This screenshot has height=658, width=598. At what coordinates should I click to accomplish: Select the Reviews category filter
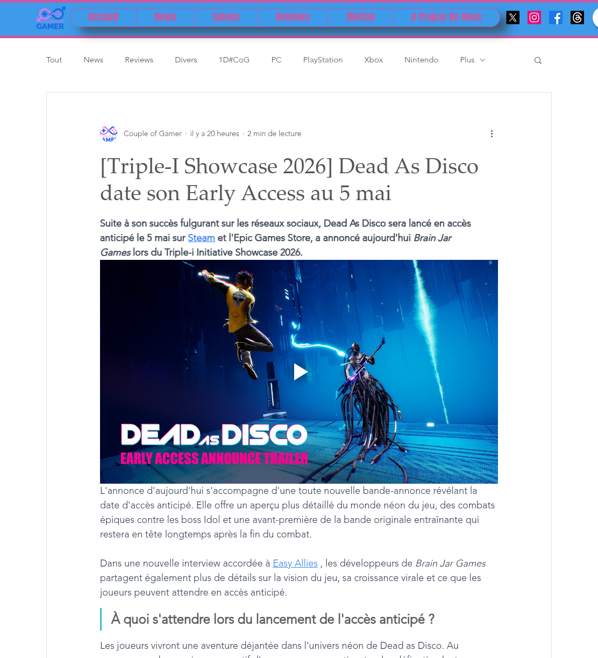click(x=139, y=60)
